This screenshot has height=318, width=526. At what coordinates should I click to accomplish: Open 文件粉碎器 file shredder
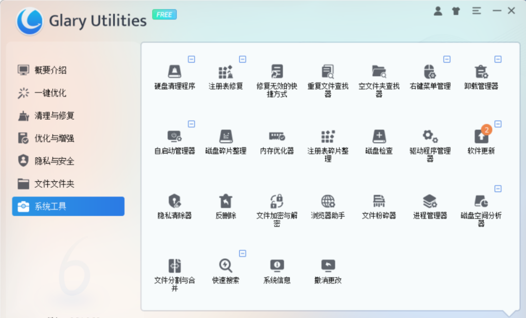click(379, 207)
